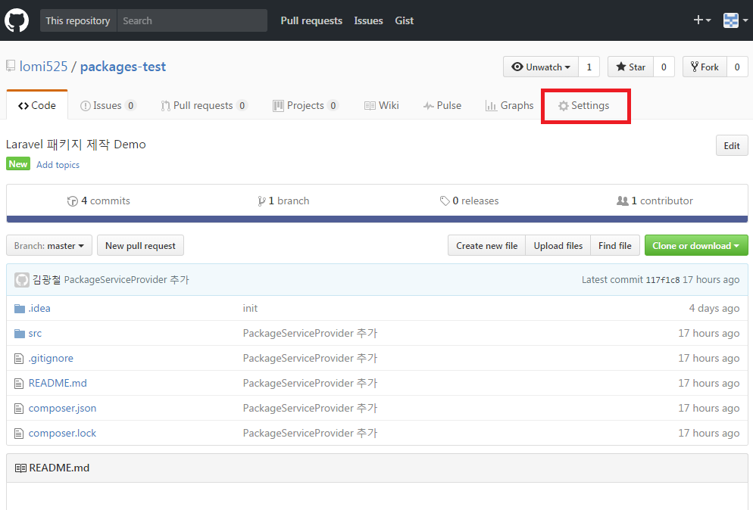Screen dimensions: 753x510
Task: Click the green New badge
Action: 18,164
